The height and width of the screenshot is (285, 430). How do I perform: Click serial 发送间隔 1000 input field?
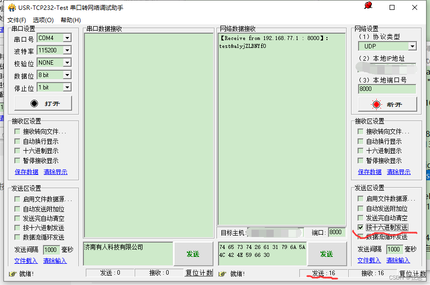(x=51, y=249)
